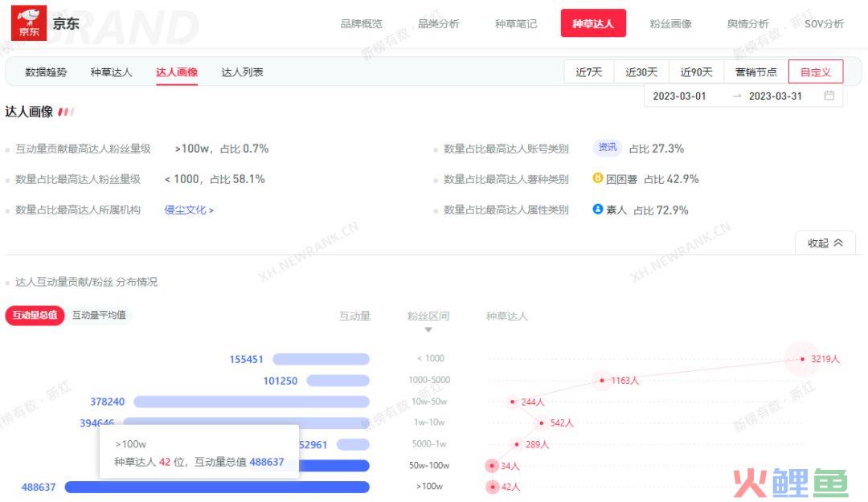Click the '50w-100w' fan range label

point(429,466)
